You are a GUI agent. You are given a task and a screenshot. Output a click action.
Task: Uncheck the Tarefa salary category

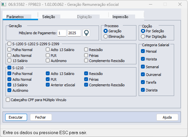[x=143, y=82]
